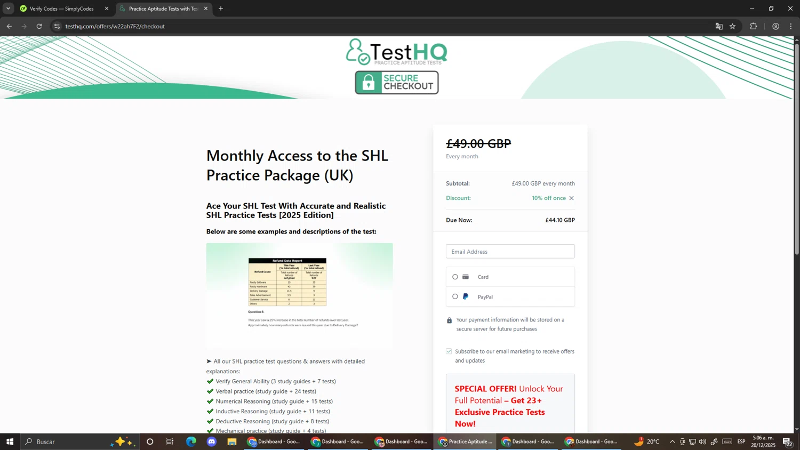Click the taskbar Buscar search box
The height and width of the screenshot is (450, 800).
pyautogui.click(x=80, y=441)
